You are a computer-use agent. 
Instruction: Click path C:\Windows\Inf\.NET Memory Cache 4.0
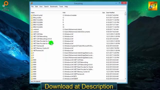(76, 72)
